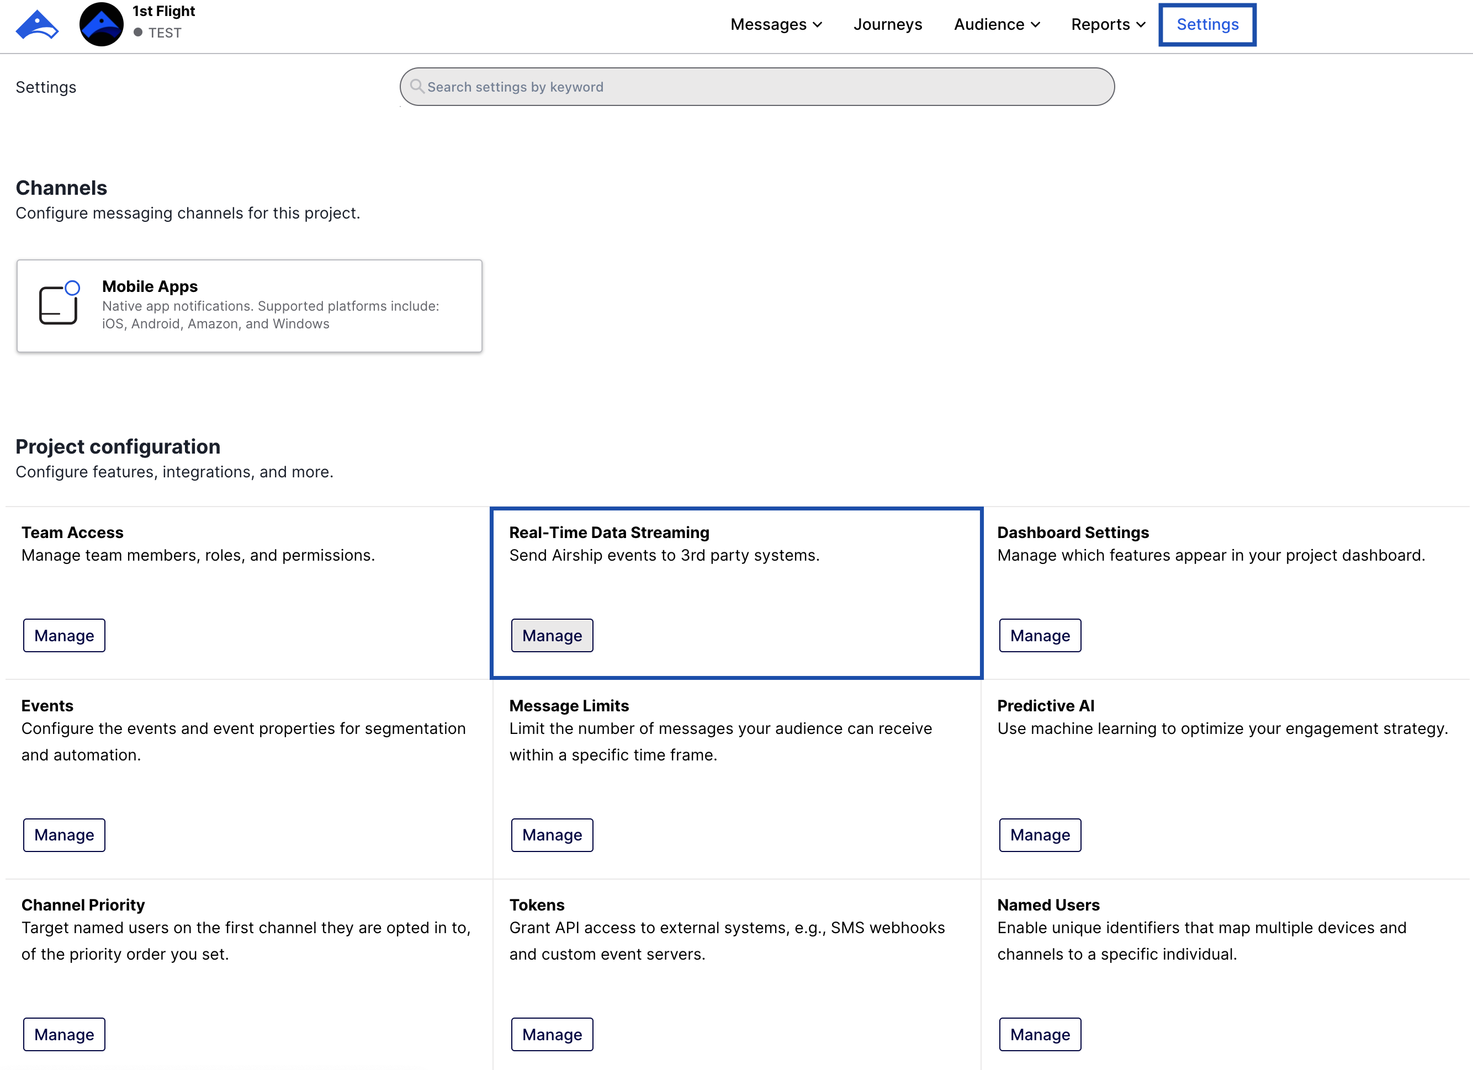Viewport: 1473px width, 1070px height.
Task: Open the Journeys tab
Action: 887,25
